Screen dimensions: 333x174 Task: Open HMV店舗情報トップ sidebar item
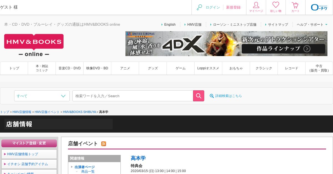click(x=29, y=154)
